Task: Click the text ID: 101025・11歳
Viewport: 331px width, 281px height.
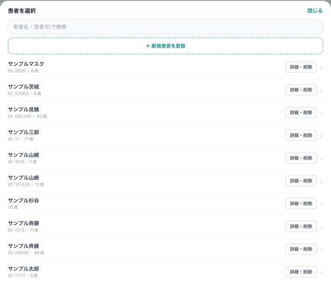Action: pos(26,185)
